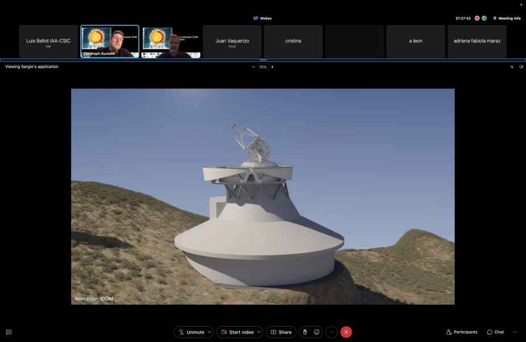This screenshot has width=526, height=342.
Task: Zoom in the shared content view
Action: click(x=272, y=67)
